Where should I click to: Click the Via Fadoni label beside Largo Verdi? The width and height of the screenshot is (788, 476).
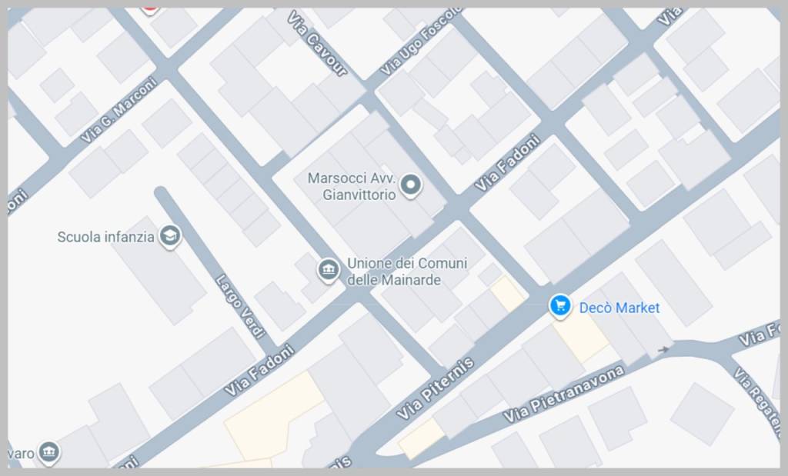[x=259, y=370]
